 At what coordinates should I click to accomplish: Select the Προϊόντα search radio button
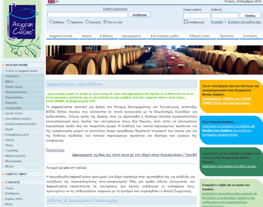[x=68, y=22]
